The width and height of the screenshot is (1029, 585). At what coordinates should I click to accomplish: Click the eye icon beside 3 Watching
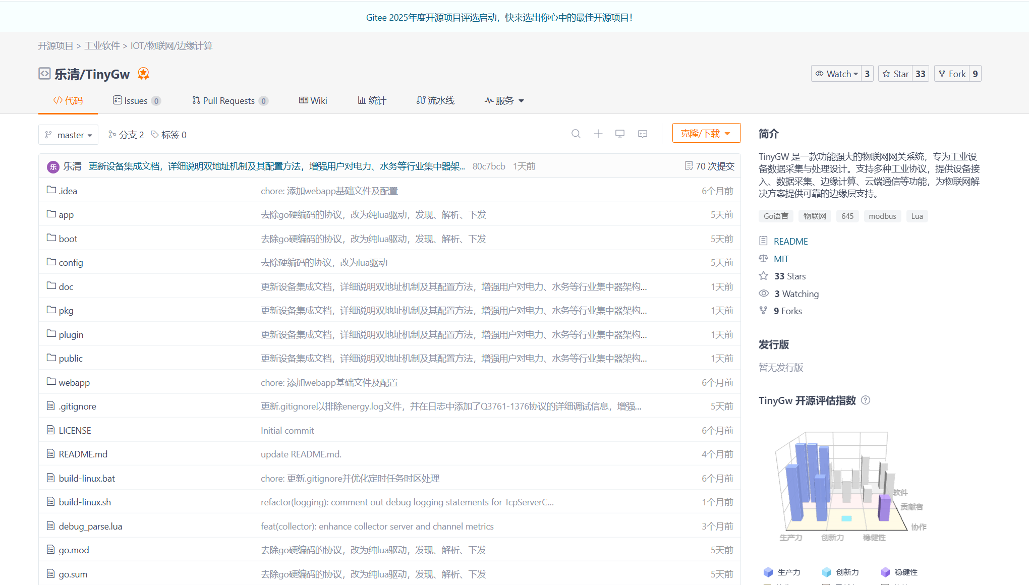[764, 293]
